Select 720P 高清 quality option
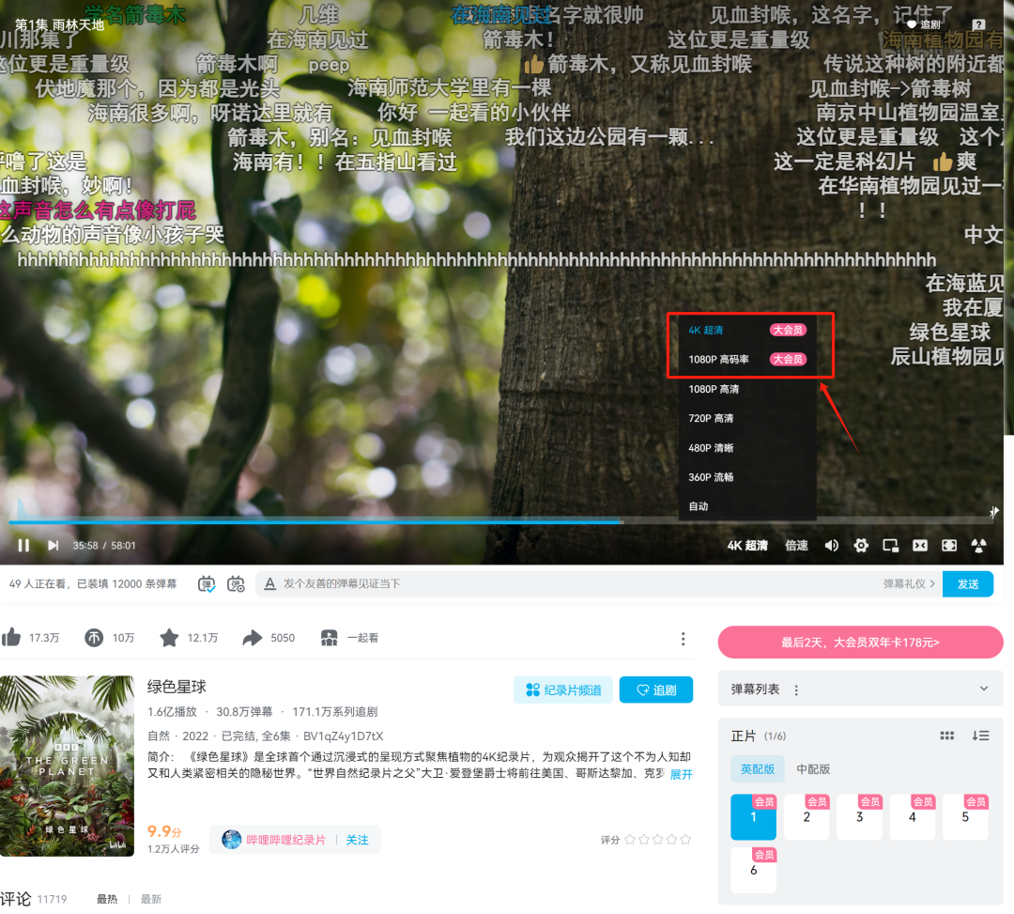 (747, 418)
